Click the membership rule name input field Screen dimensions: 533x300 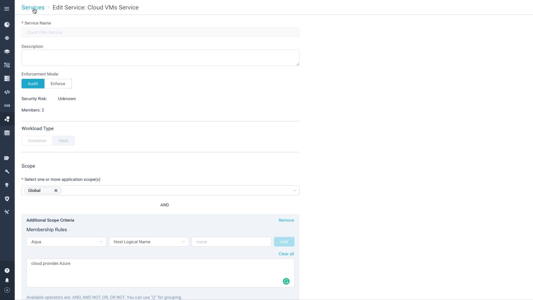click(231, 242)
